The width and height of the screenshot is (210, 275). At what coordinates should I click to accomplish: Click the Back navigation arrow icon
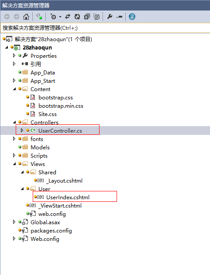point(7,17)
